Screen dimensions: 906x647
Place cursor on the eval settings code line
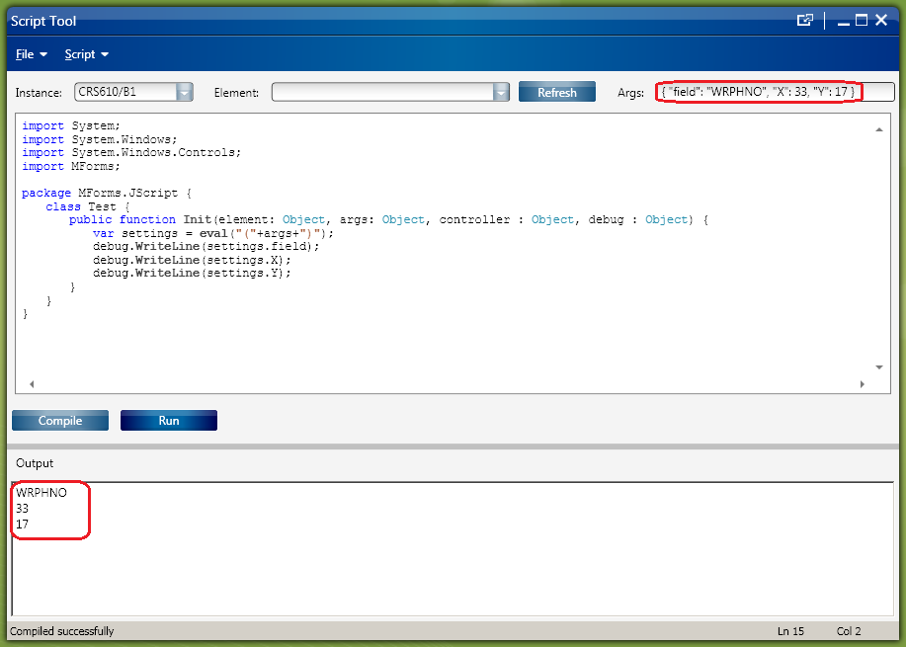pos(212,233)
